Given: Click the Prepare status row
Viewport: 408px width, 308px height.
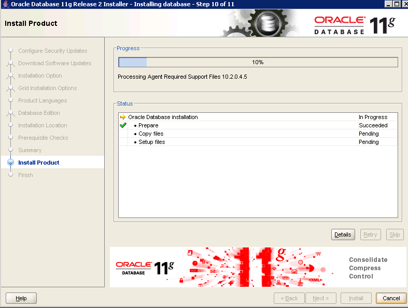Looking at the screenshot, I should [x=258, y=125].
